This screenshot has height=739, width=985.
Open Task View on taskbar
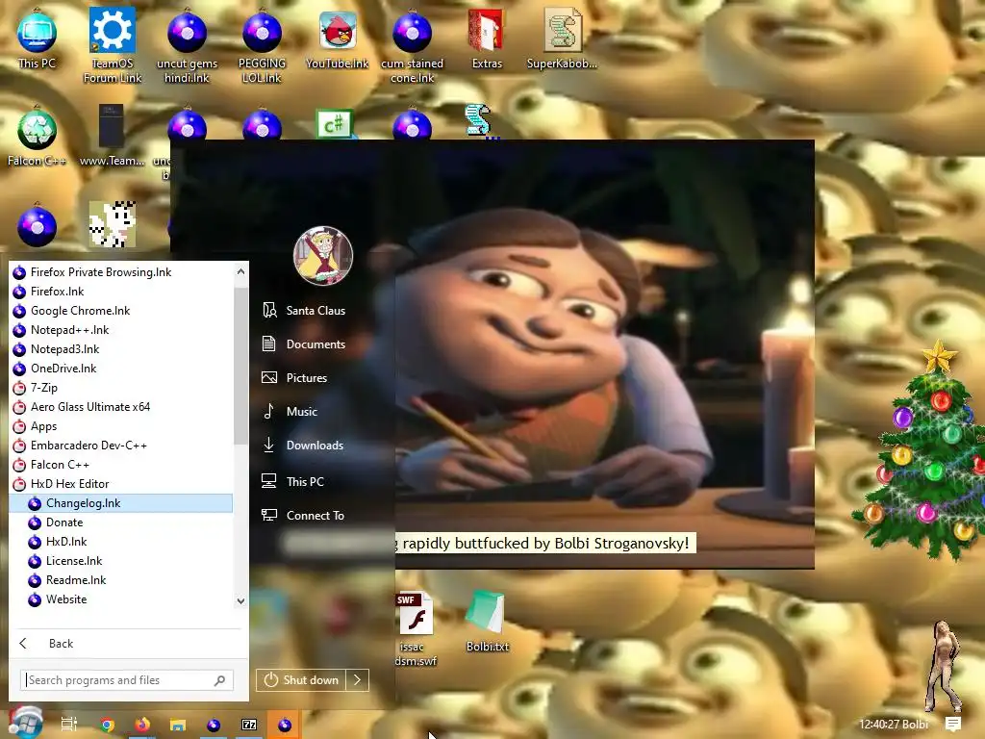tap(68, 724)
